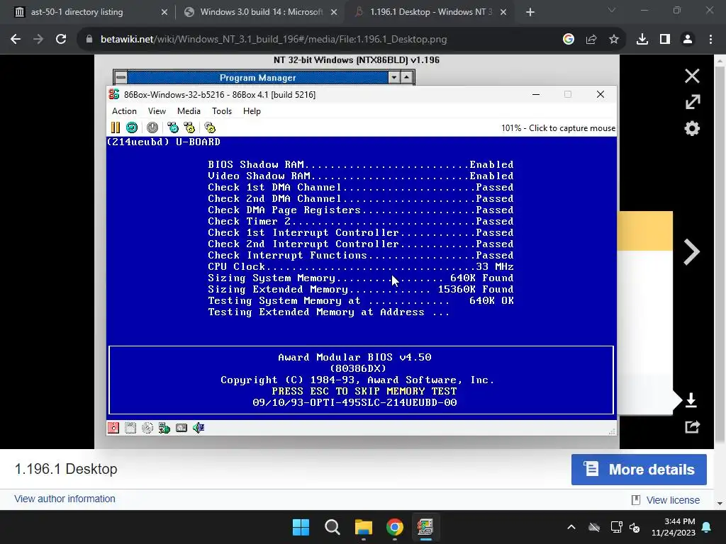
Task: Share or embed this file
Action: pos(692,426)
